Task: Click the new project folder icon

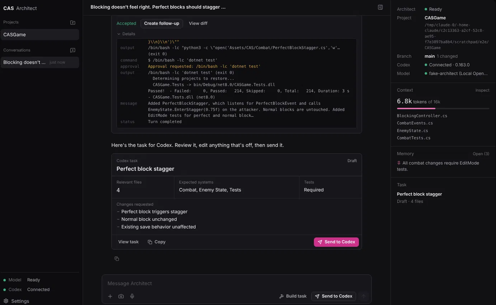Action: (x=73, y=22)
